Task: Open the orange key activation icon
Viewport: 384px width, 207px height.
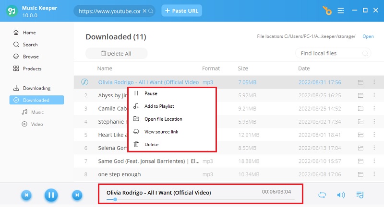Action: click(327, 11)
